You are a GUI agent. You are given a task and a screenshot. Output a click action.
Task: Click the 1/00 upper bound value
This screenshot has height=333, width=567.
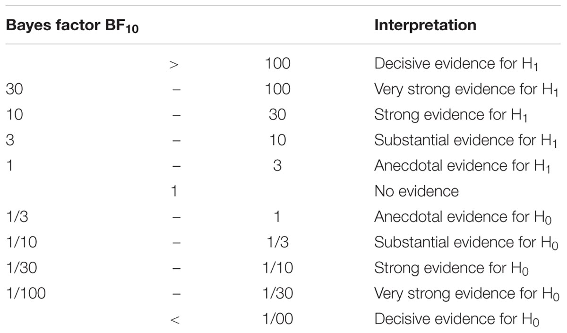pyautogui.click(x=277, y=319)
